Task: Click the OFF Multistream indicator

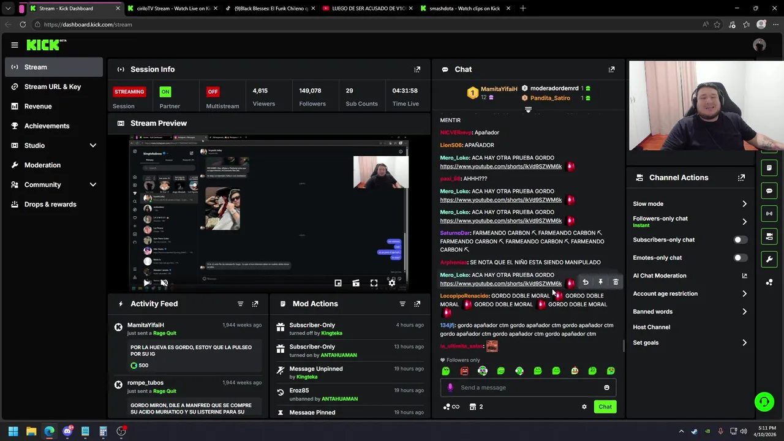Action: point(213,92)
